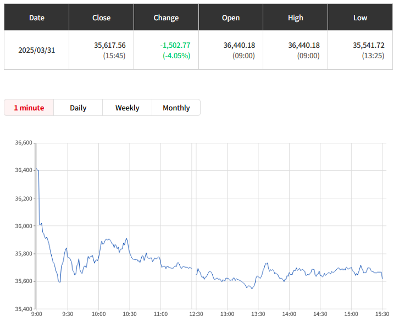The width and height of the screenshot is (399, 322).
Task: Click the 15:30 x-axis label
Action: (382, 314)
